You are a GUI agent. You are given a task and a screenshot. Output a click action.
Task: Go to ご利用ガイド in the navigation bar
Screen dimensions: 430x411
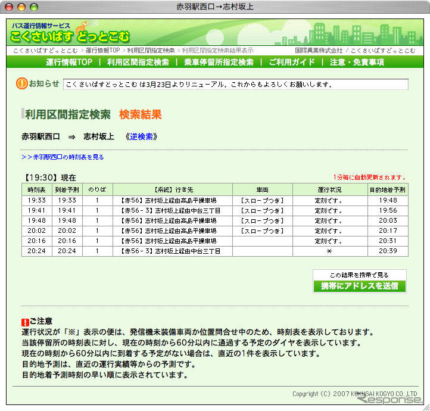(x=292, y=63)
